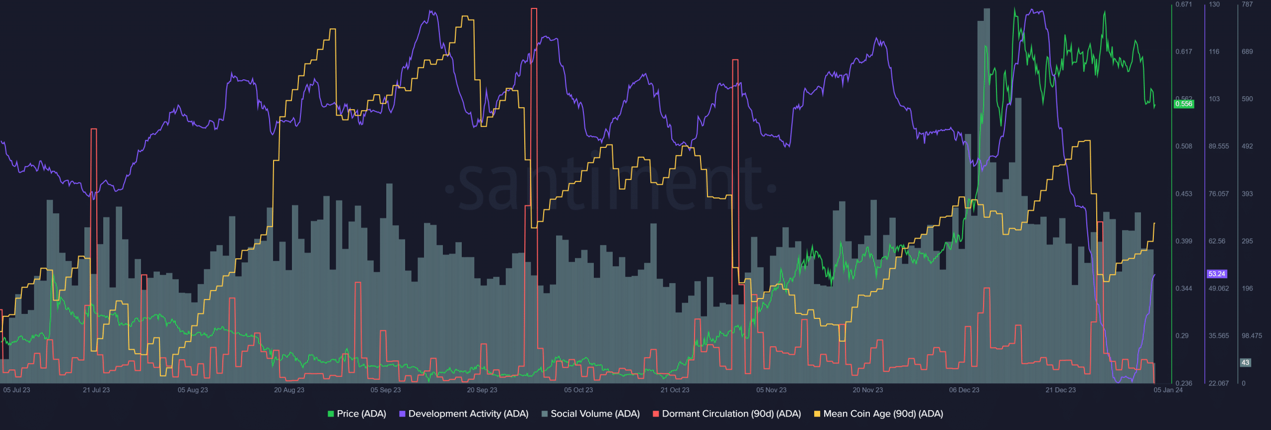This screenshot has height=430, width=1271.
Task: Click the 492 social volume axis value
Action: (1247, 146)
